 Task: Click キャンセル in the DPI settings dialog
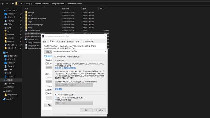pyautogui.click(x=99, y=110)
